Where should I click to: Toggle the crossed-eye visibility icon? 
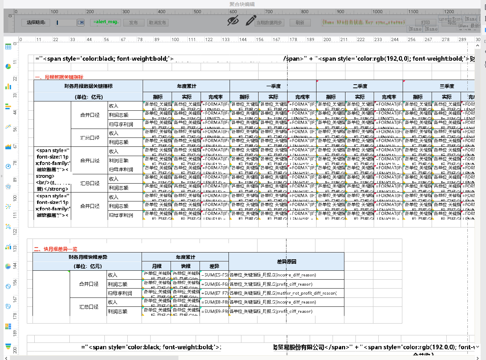(x=233, y=21)
